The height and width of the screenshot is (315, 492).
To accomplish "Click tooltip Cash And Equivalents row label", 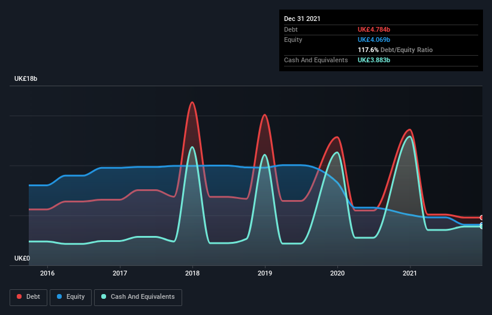I will tap(316, 60).
